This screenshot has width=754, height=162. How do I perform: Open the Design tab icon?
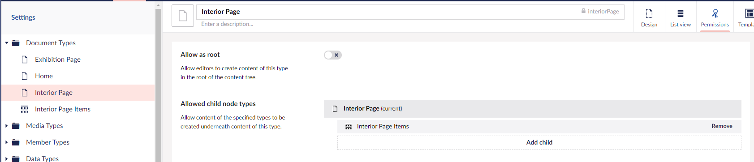(649, 13)
